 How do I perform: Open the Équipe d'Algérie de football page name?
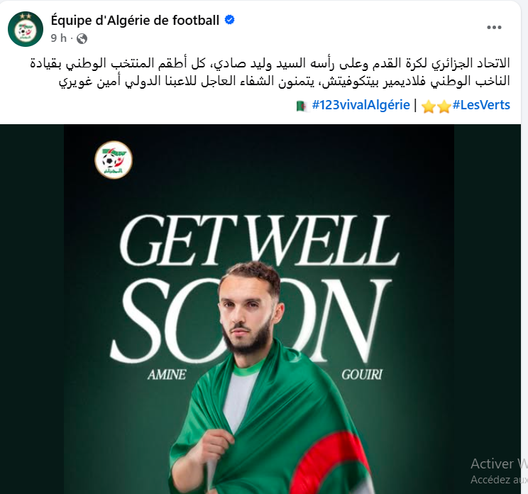[135, 21]
